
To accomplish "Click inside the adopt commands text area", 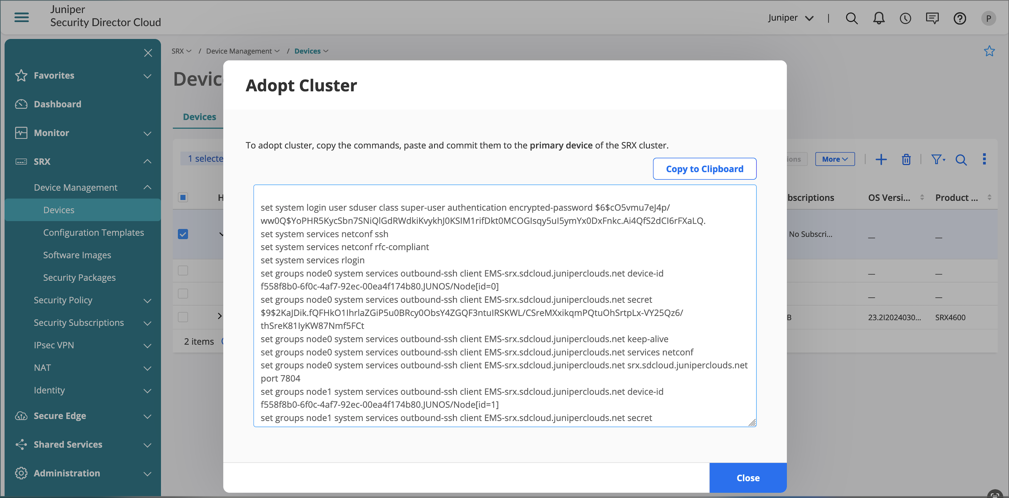I will pos(504,305).
